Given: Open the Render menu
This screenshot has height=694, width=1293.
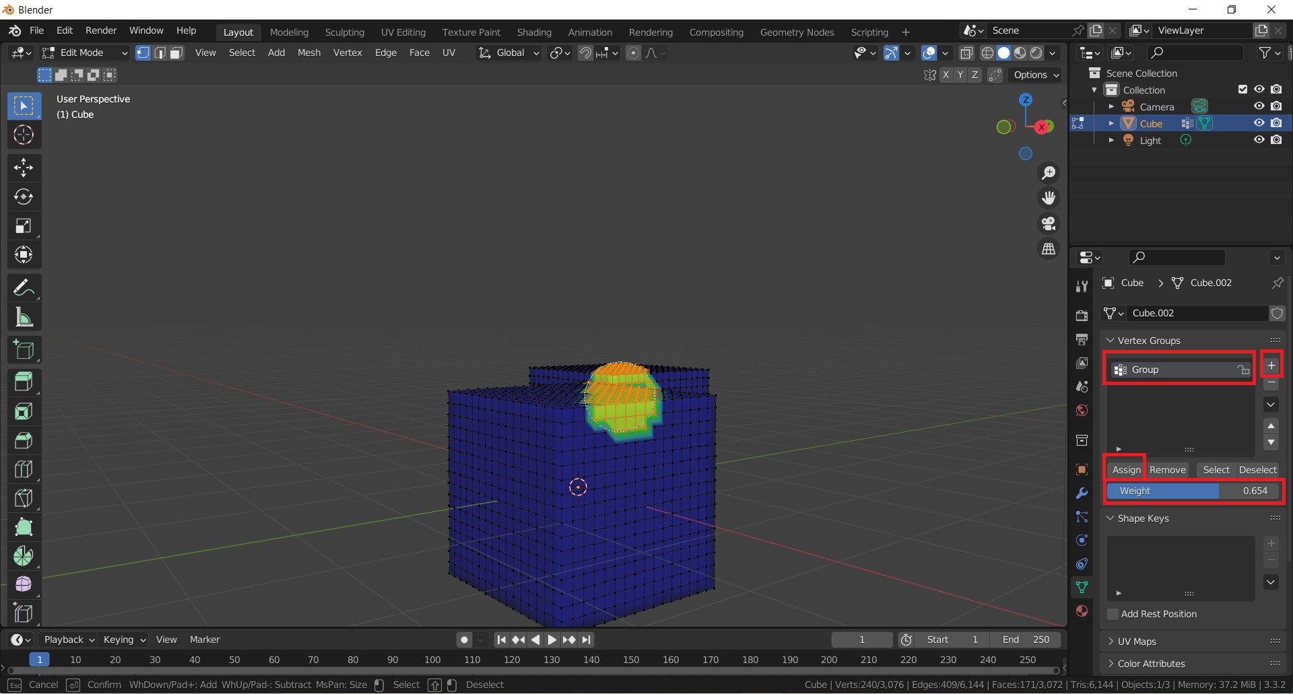Looking at the screenshot, I should coord(101,30).
